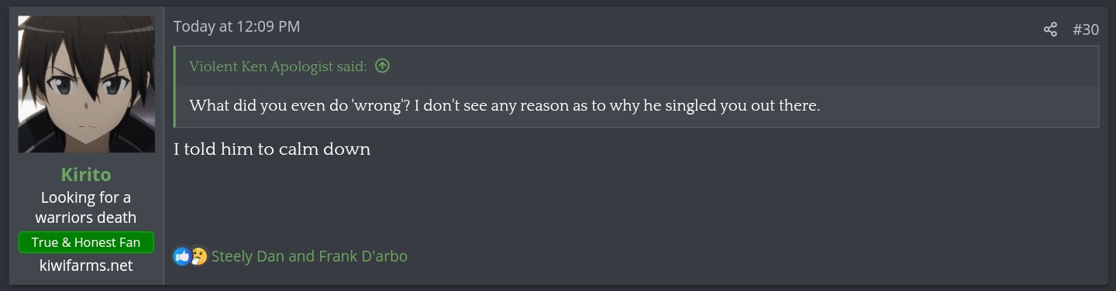Image resolution: width=1116 pixels, height=291 pixels.
Task: Open the #30 post number link
Action: [x=1086, y=29]
